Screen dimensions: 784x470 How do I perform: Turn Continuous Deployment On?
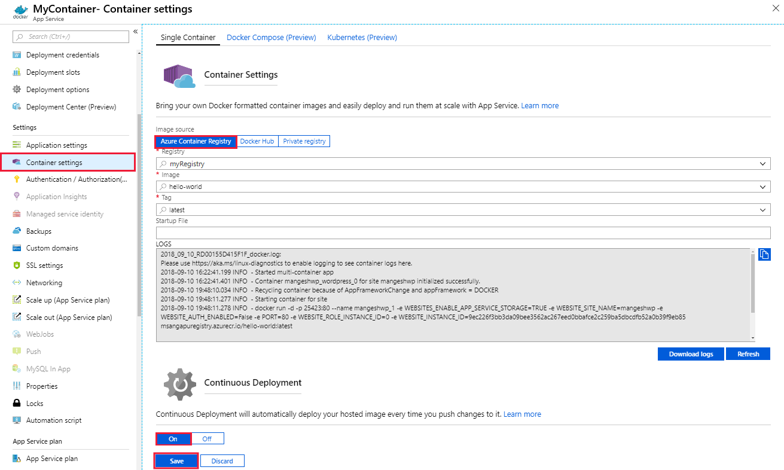click(x=173, y=439)
